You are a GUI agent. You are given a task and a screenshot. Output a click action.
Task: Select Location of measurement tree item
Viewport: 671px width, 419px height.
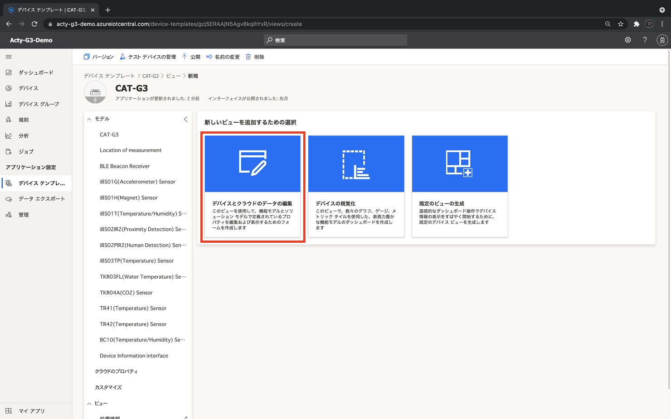point(131,150)
